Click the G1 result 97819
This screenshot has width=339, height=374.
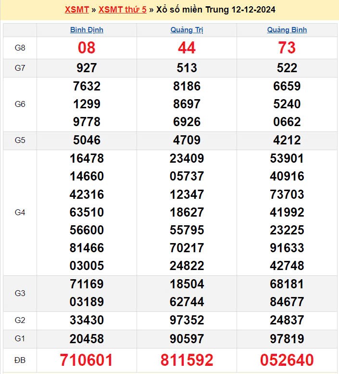point(287,338)
